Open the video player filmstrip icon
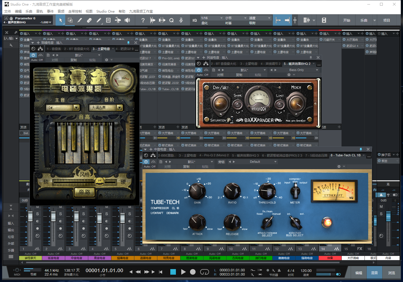This screenshot has width=403, height=282. tap(324, 20)
